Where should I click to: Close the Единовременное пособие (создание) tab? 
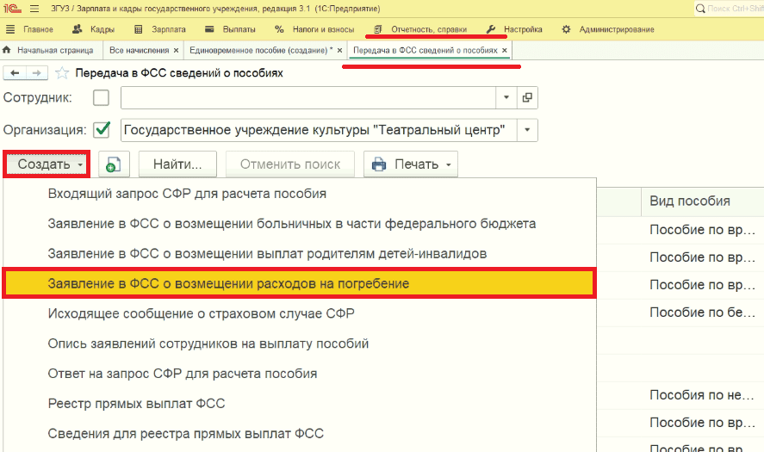point(340,50)
